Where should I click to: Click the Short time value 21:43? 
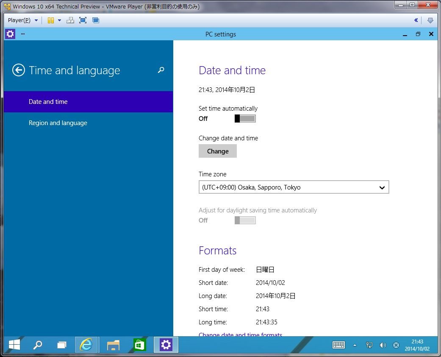pyautogui.click(x=262, y=309)
